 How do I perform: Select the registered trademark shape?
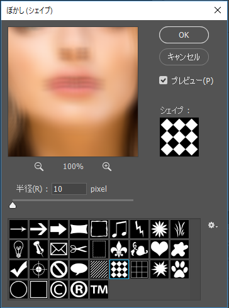click(79, 289)
